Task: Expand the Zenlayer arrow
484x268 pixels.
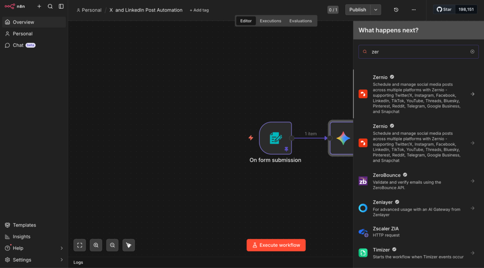Action: click(x=473, y=208)
